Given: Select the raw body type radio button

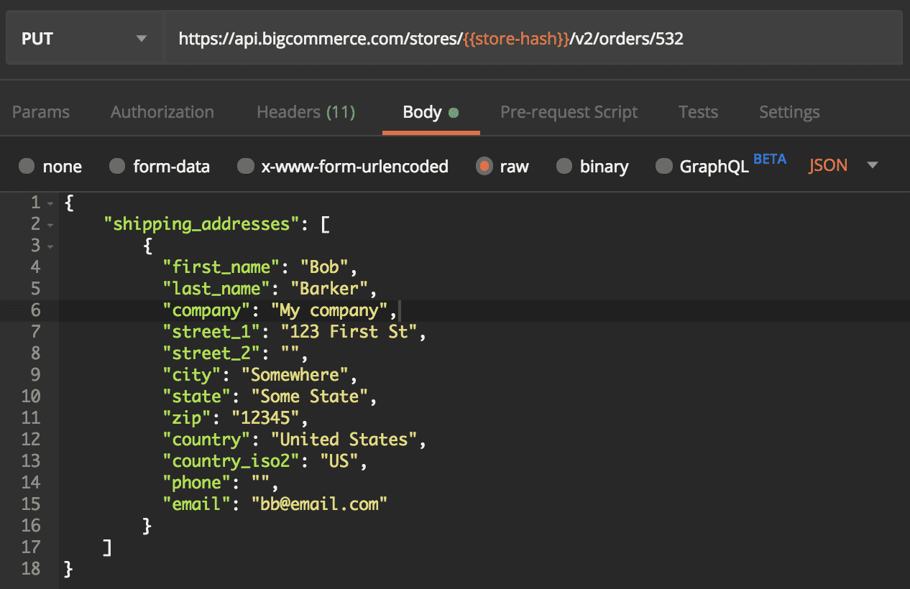Looking at the screenshot, I should [484, 167].
